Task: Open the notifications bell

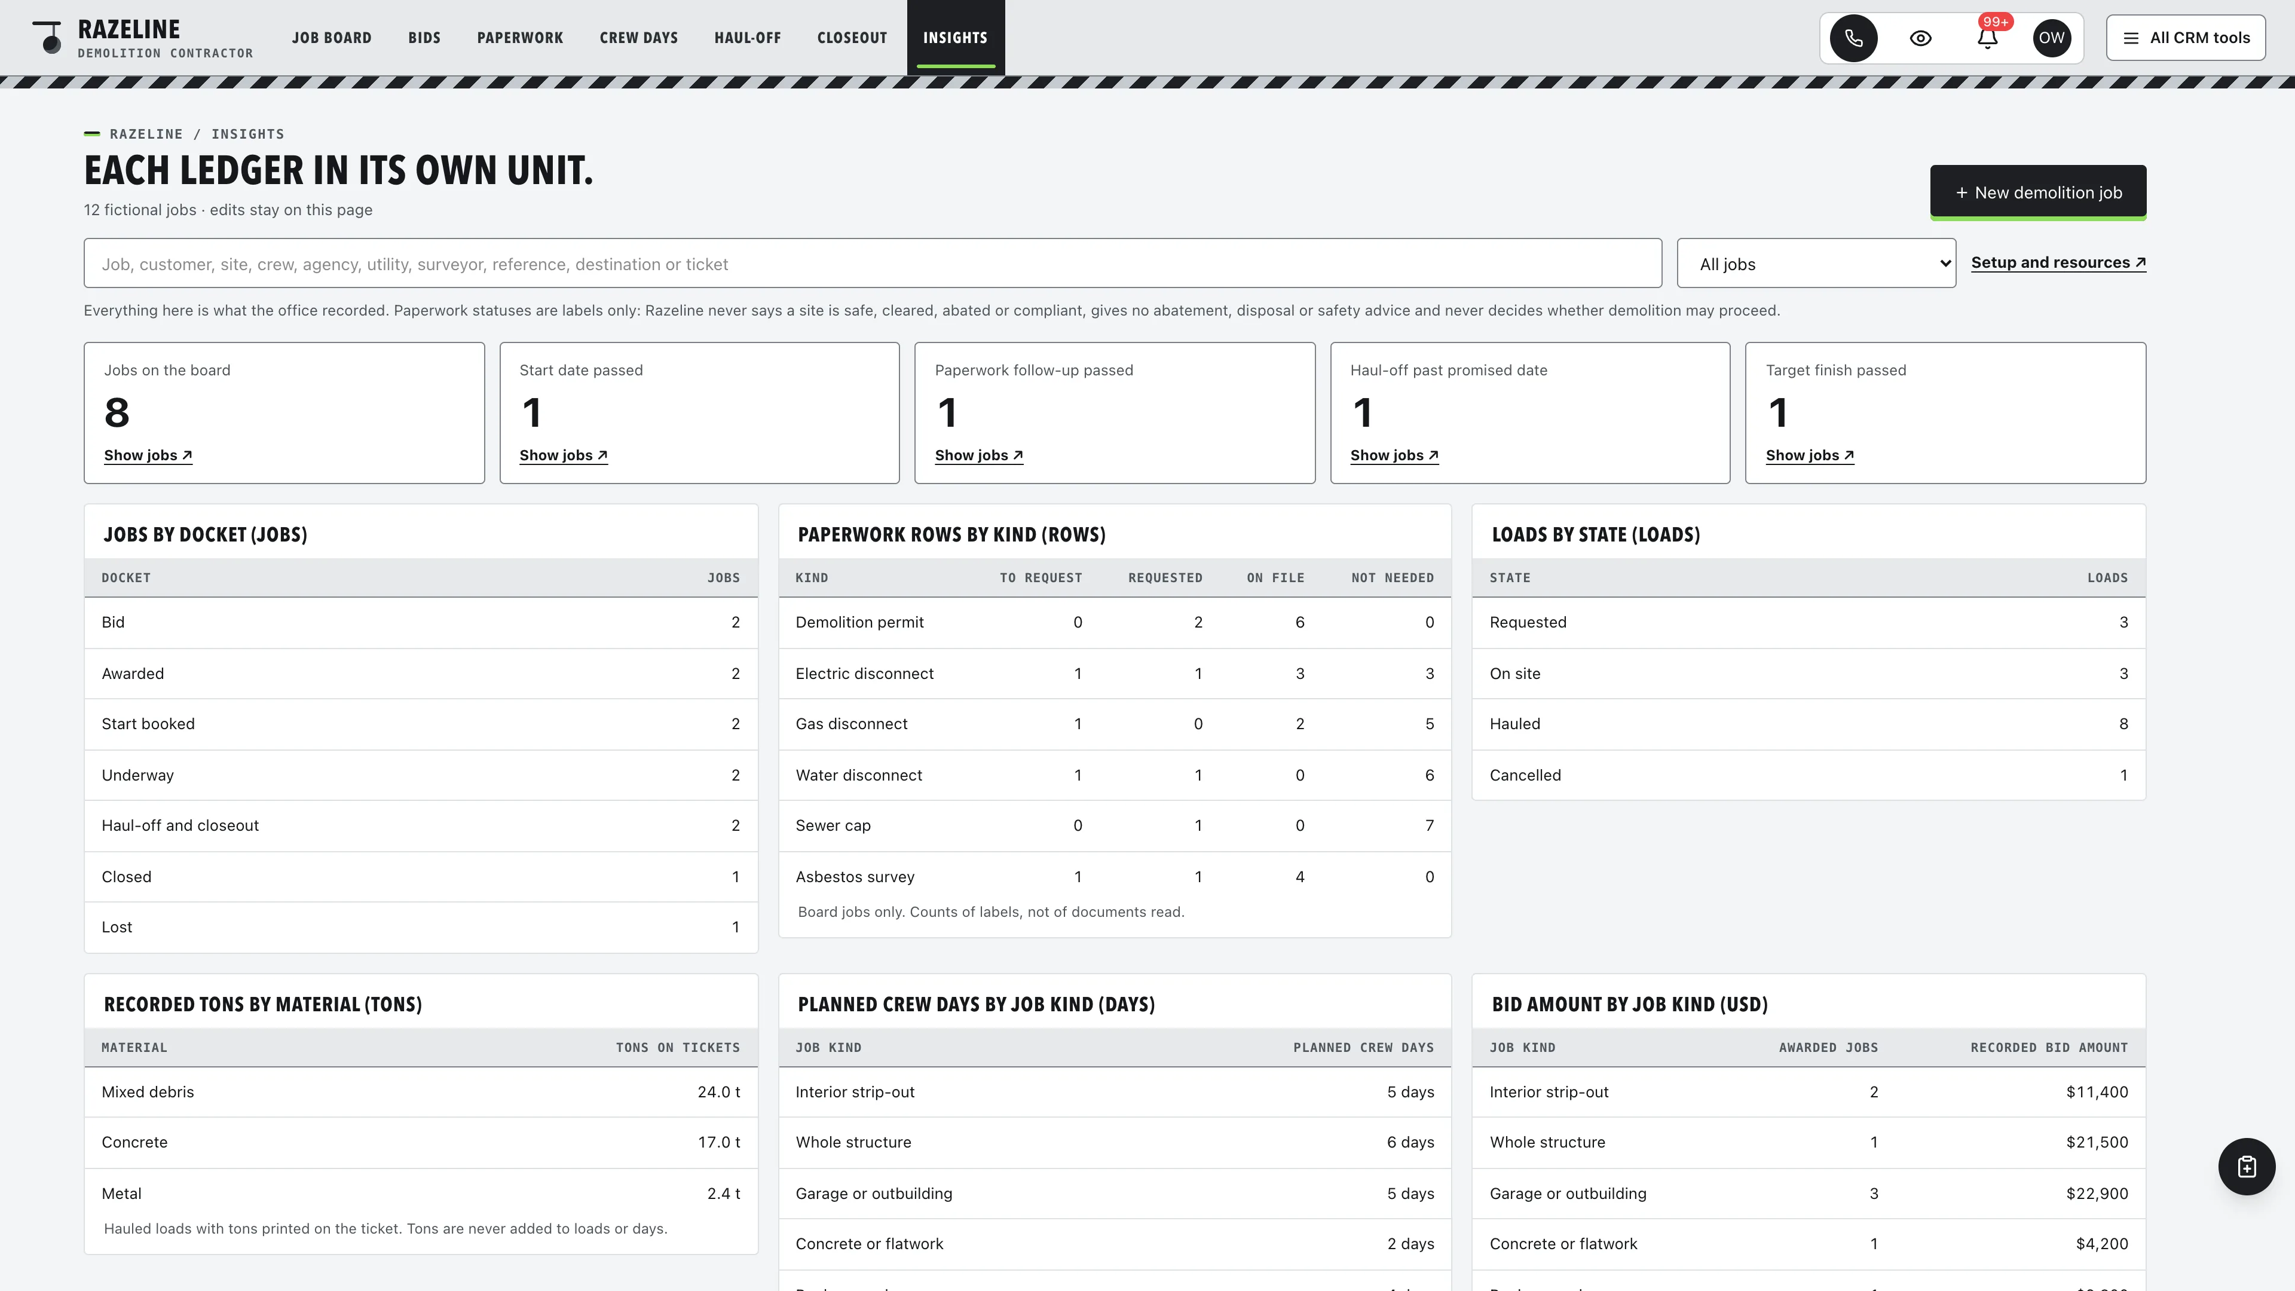Action: coord(1988,38)
